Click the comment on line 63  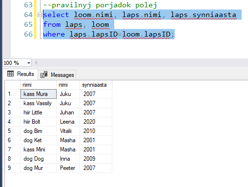coord(100,5)
